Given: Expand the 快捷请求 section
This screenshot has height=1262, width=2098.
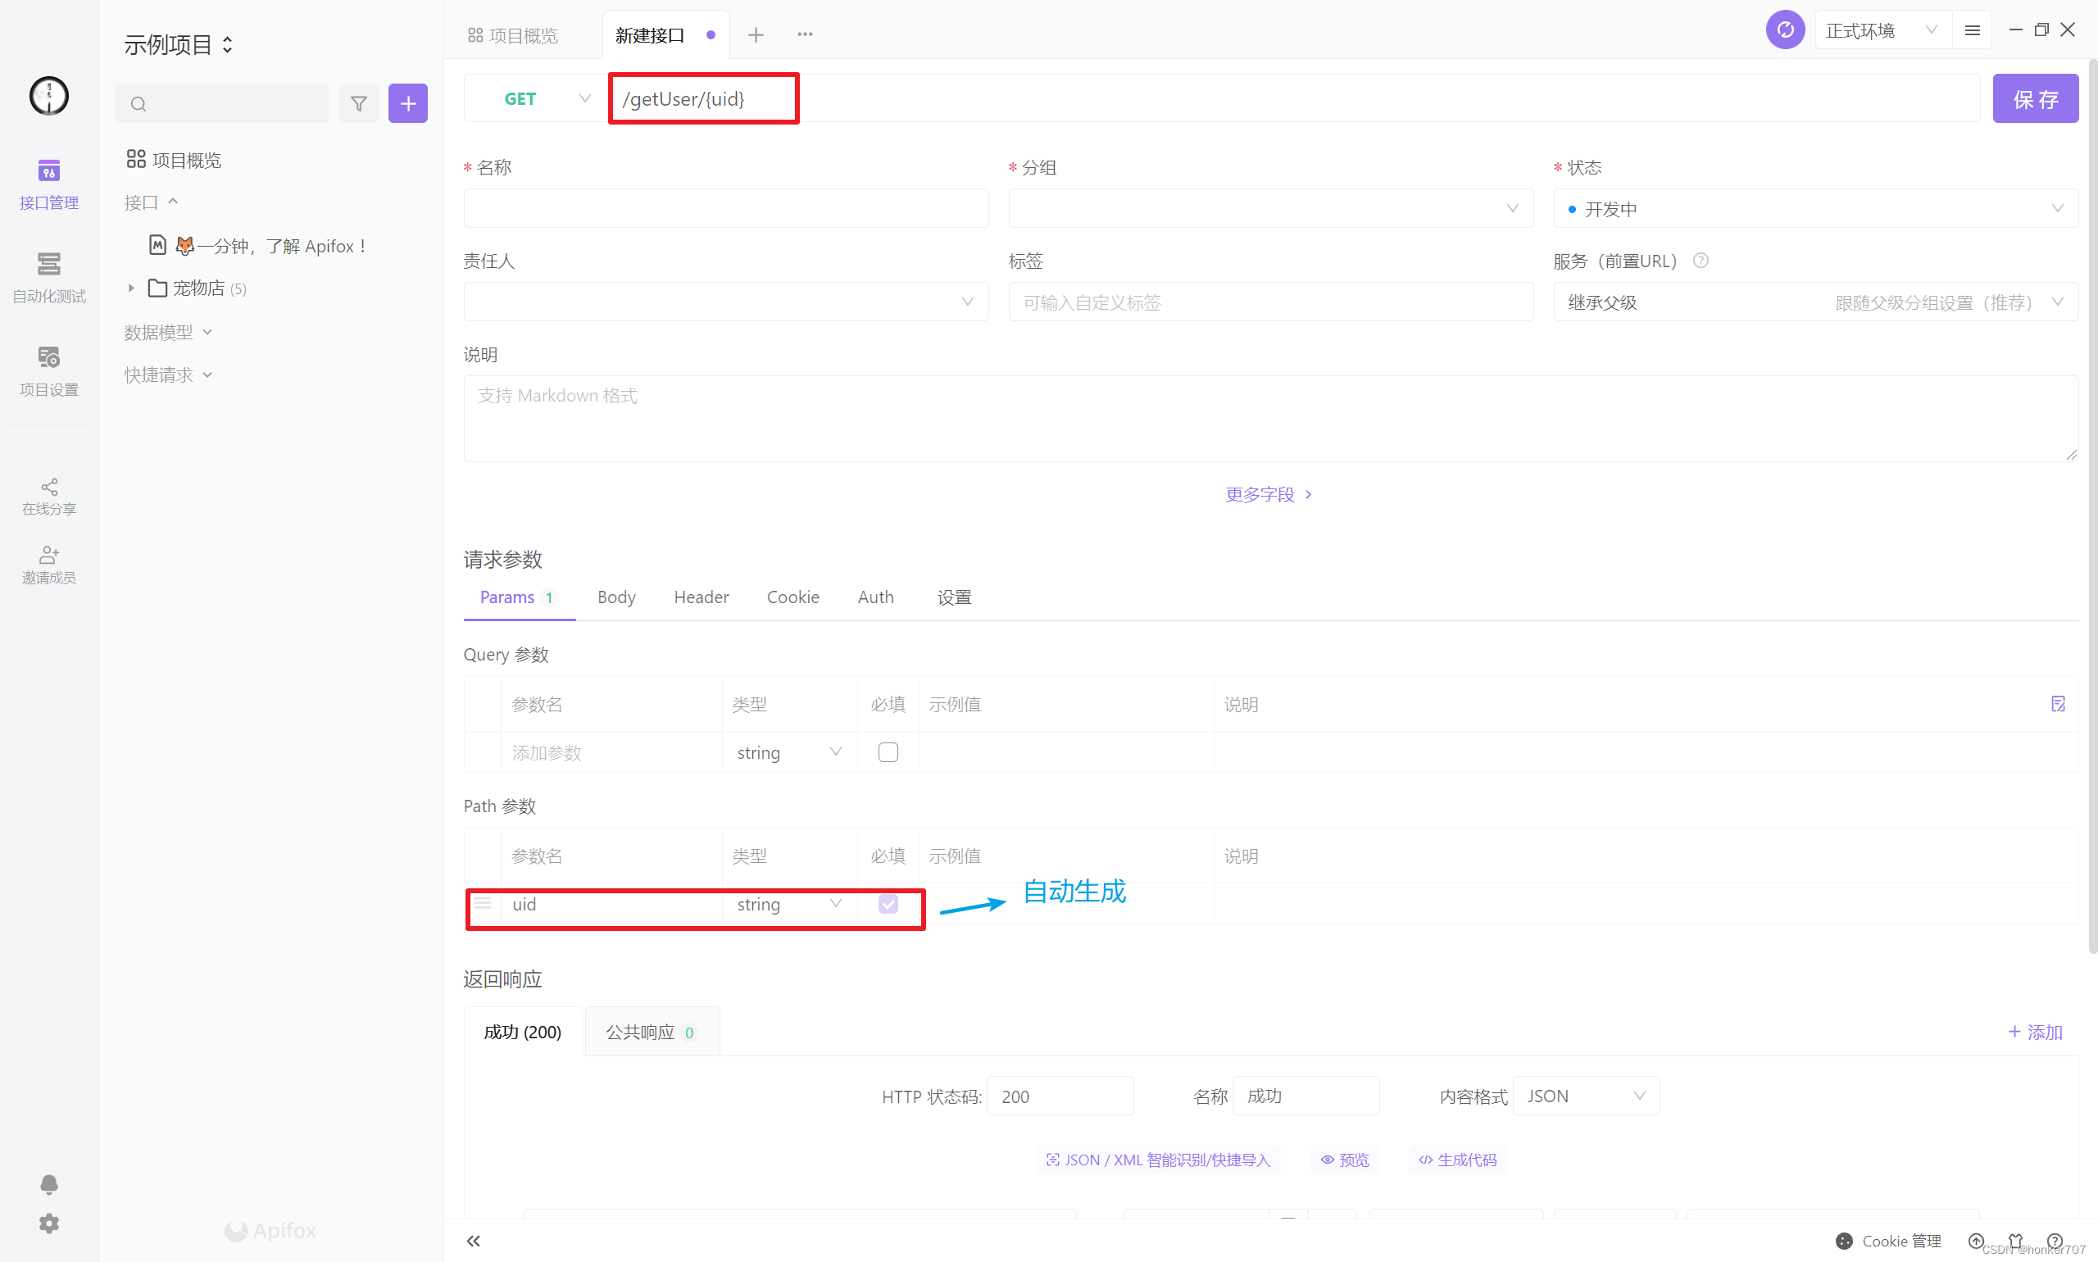Looking at the screenshot, I should pos(167,375).
